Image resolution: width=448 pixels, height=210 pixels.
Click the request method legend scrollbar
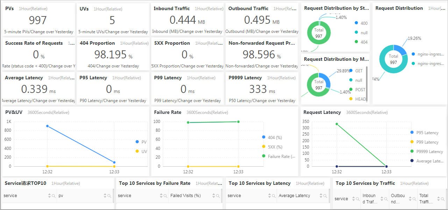pyautogui.click(x=367, y=84)
